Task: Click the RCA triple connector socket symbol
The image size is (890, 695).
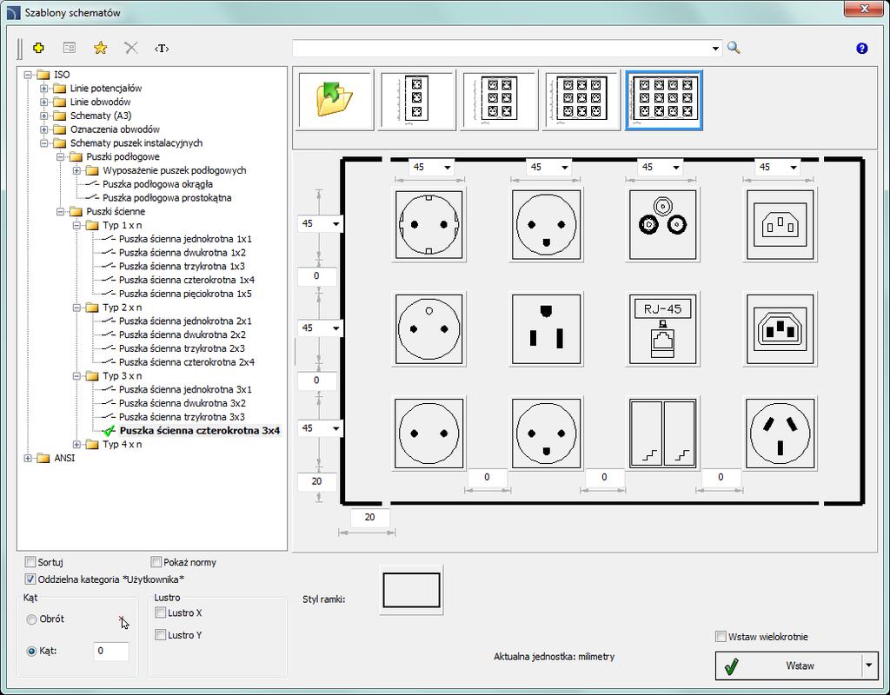Action: click(662, 225)
